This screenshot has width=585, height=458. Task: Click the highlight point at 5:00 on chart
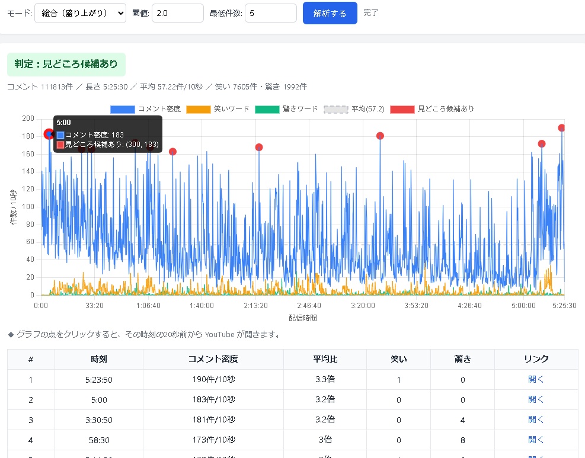pos(49,134)
